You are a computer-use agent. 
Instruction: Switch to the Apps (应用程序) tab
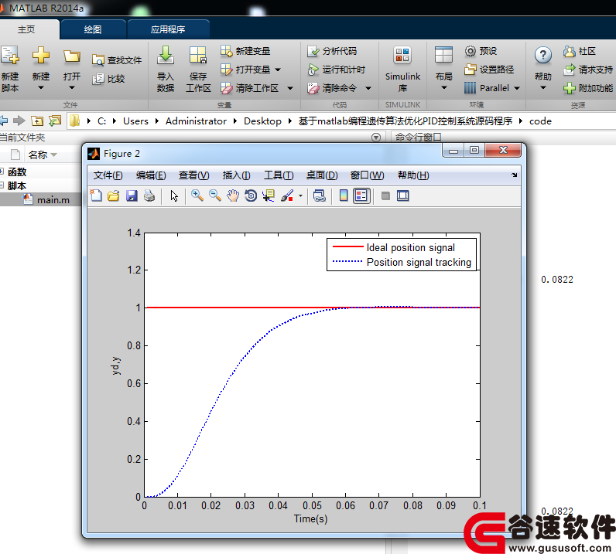[x=168, y=29]
